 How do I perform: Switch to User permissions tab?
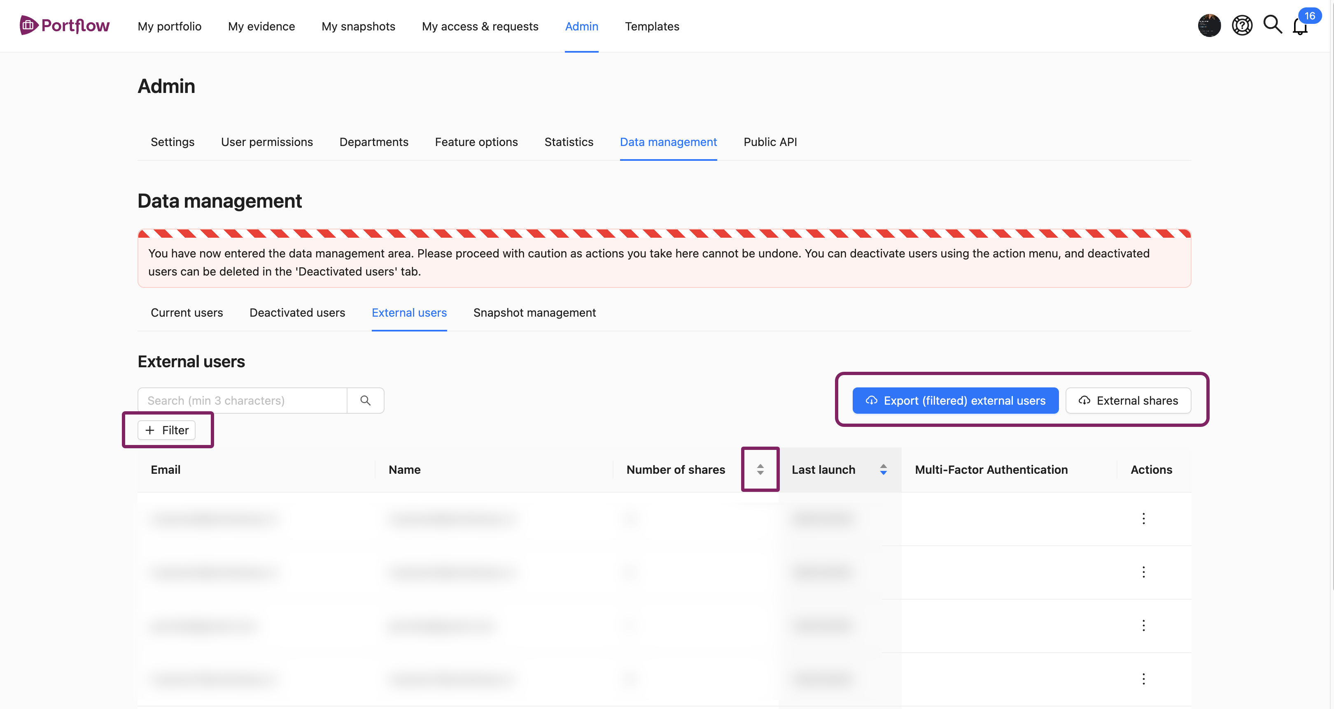[x=267, y=142]
